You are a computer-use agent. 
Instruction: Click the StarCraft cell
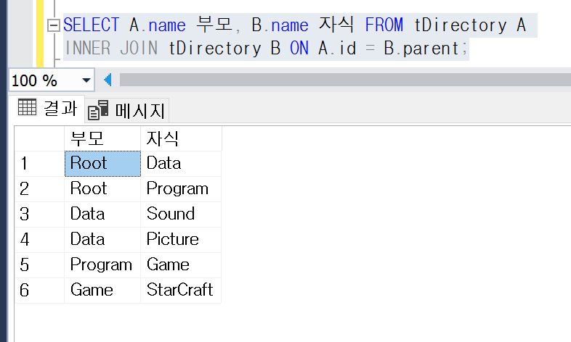coord(181,291)
